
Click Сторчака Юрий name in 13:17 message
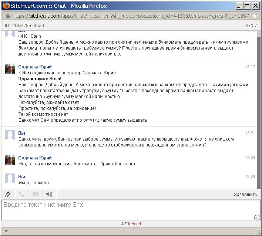35,67
